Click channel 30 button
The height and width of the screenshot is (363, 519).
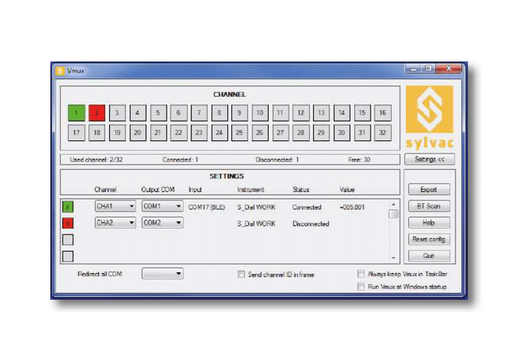342,133
